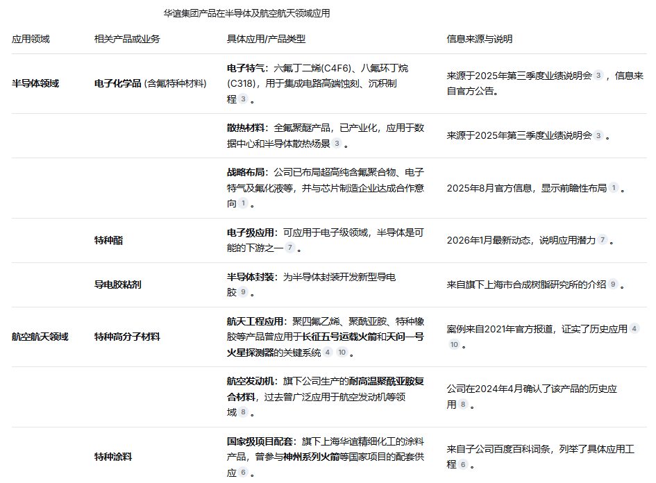Select the 特种酯 cell
This screenshot has height=483, width=656.
[108, 240]
